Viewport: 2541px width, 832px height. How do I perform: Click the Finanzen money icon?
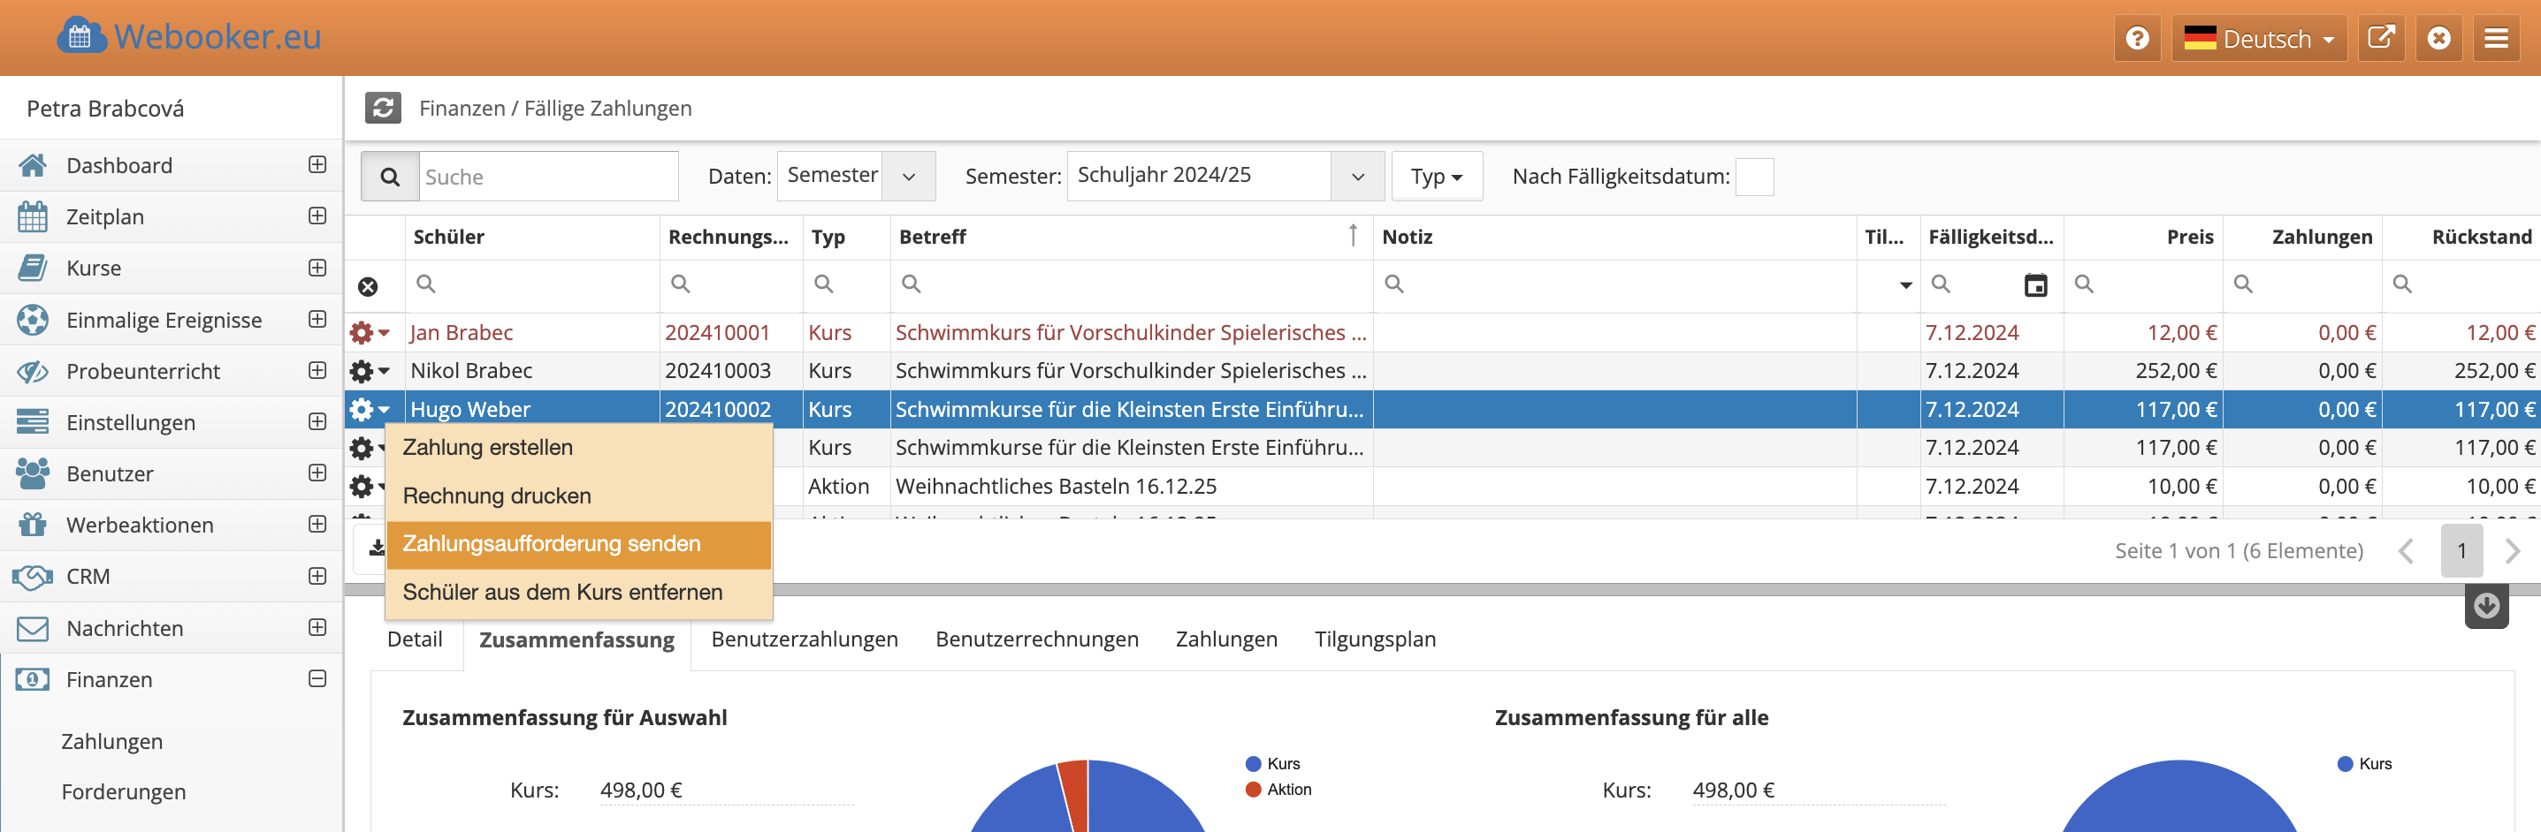[33, 680]
